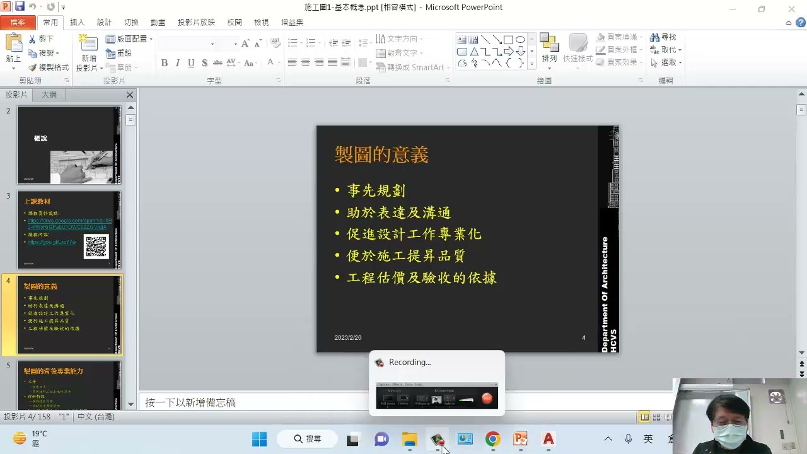Click Find (尋找) binoculars icon
This screenshot has height=454, width=807.
coord(663,38)
